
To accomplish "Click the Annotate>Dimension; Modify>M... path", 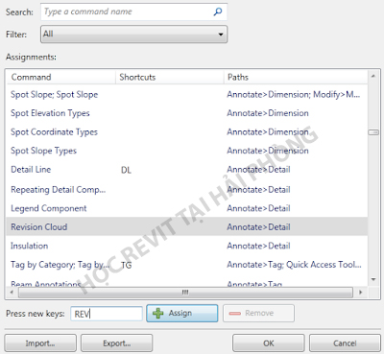I will (294, 95).
